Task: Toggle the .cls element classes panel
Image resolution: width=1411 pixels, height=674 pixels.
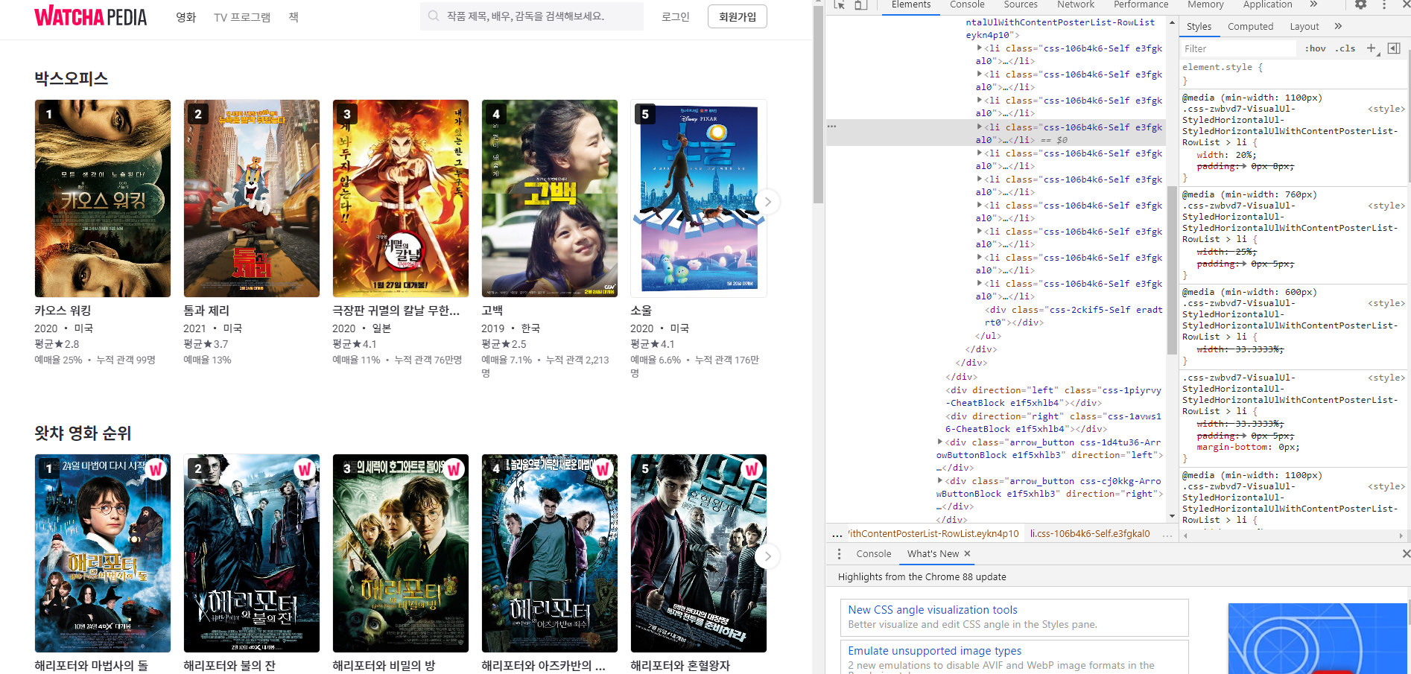Action: click(x=1345, y=48)
